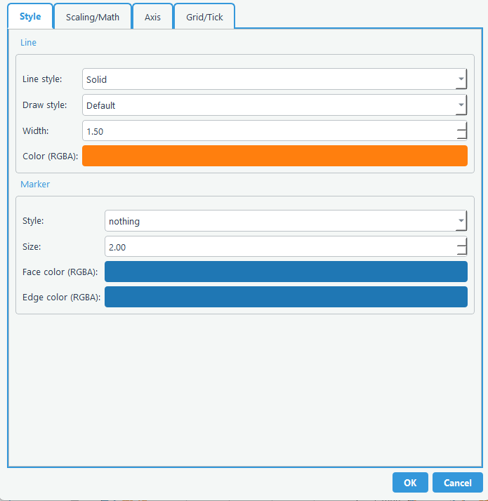488x501 pixels.
Task: Select the Style tab
Action: click(x=30, y=16)
